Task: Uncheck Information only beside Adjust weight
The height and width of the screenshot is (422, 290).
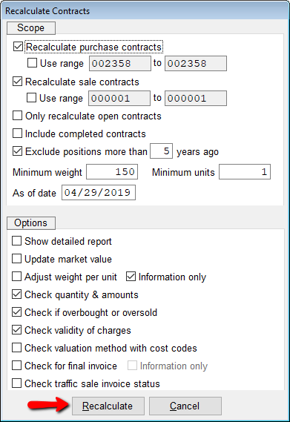Action: coord(131,277)
